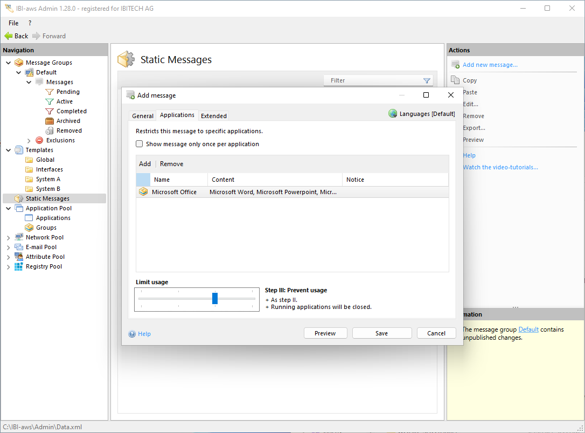Click the green Back arrow
The image size is (585, 433).
click(x=9, y=36)
